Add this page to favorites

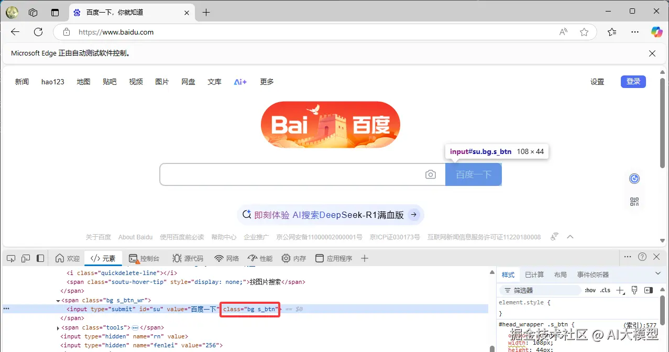pos(584,32)
